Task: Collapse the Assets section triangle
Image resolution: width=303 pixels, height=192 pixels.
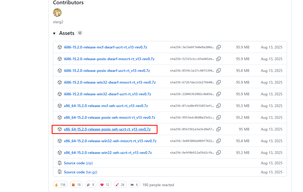Action: tap(54, 33)
